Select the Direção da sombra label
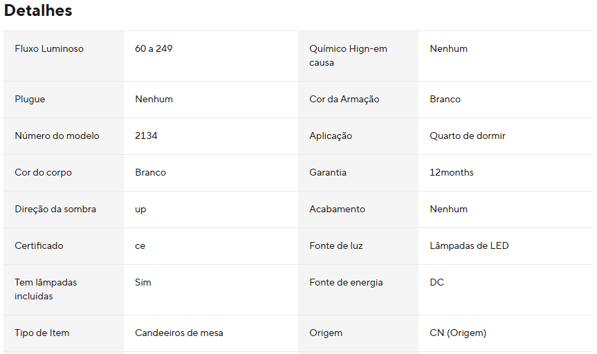597x354 pixels. pos(55,209)
